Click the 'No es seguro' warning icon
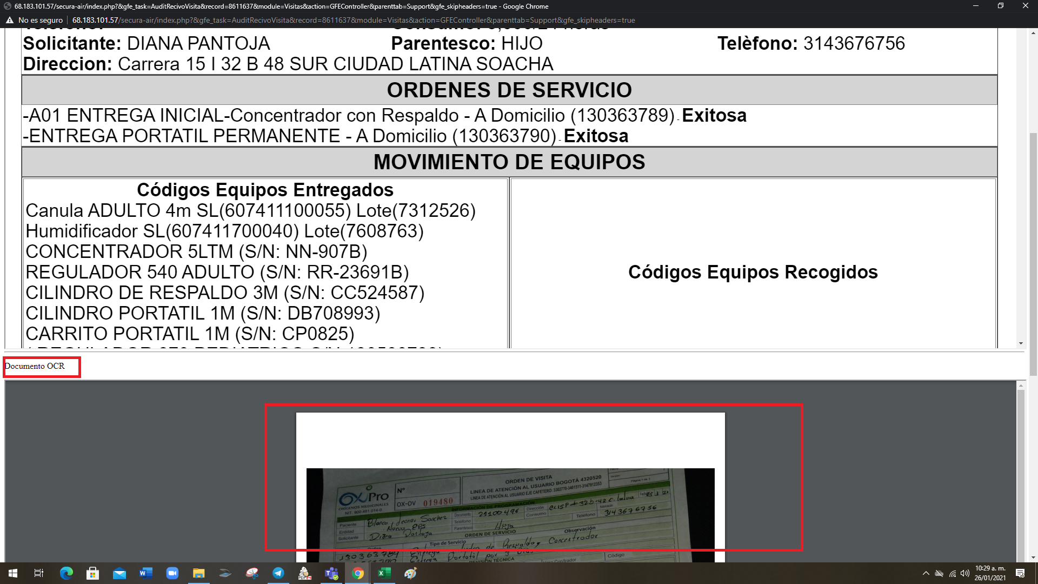This screenshot has width=1038, height=584. [x=10, y=20]
